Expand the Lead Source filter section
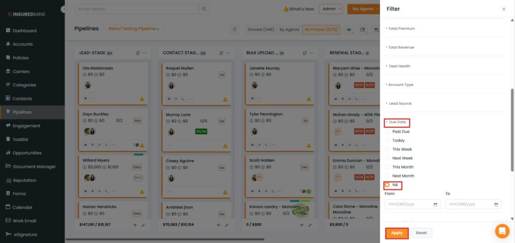Screen dimensions: 515x243 point(400,104)
